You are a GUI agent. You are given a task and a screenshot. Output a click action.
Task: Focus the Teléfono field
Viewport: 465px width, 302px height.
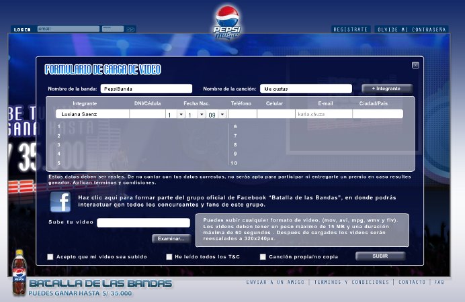pos(242,114)
